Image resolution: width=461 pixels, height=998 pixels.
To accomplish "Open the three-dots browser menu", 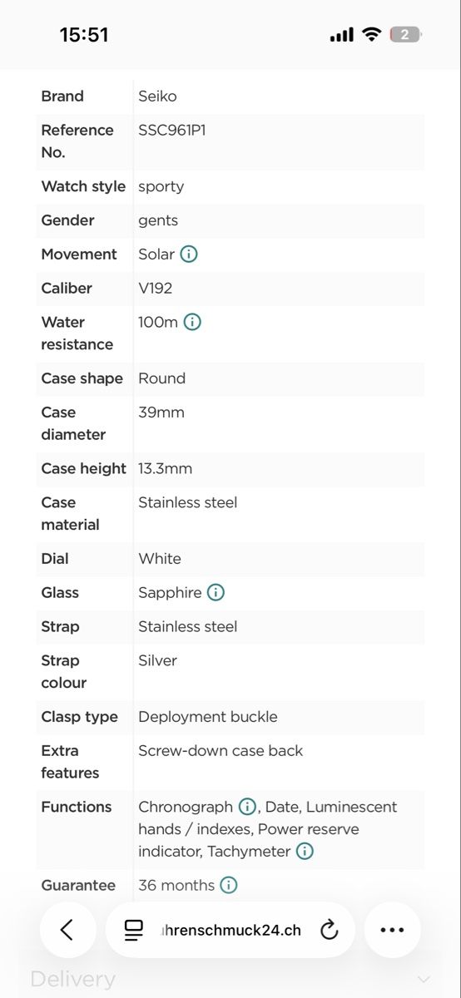I will [x=392, y=930].
